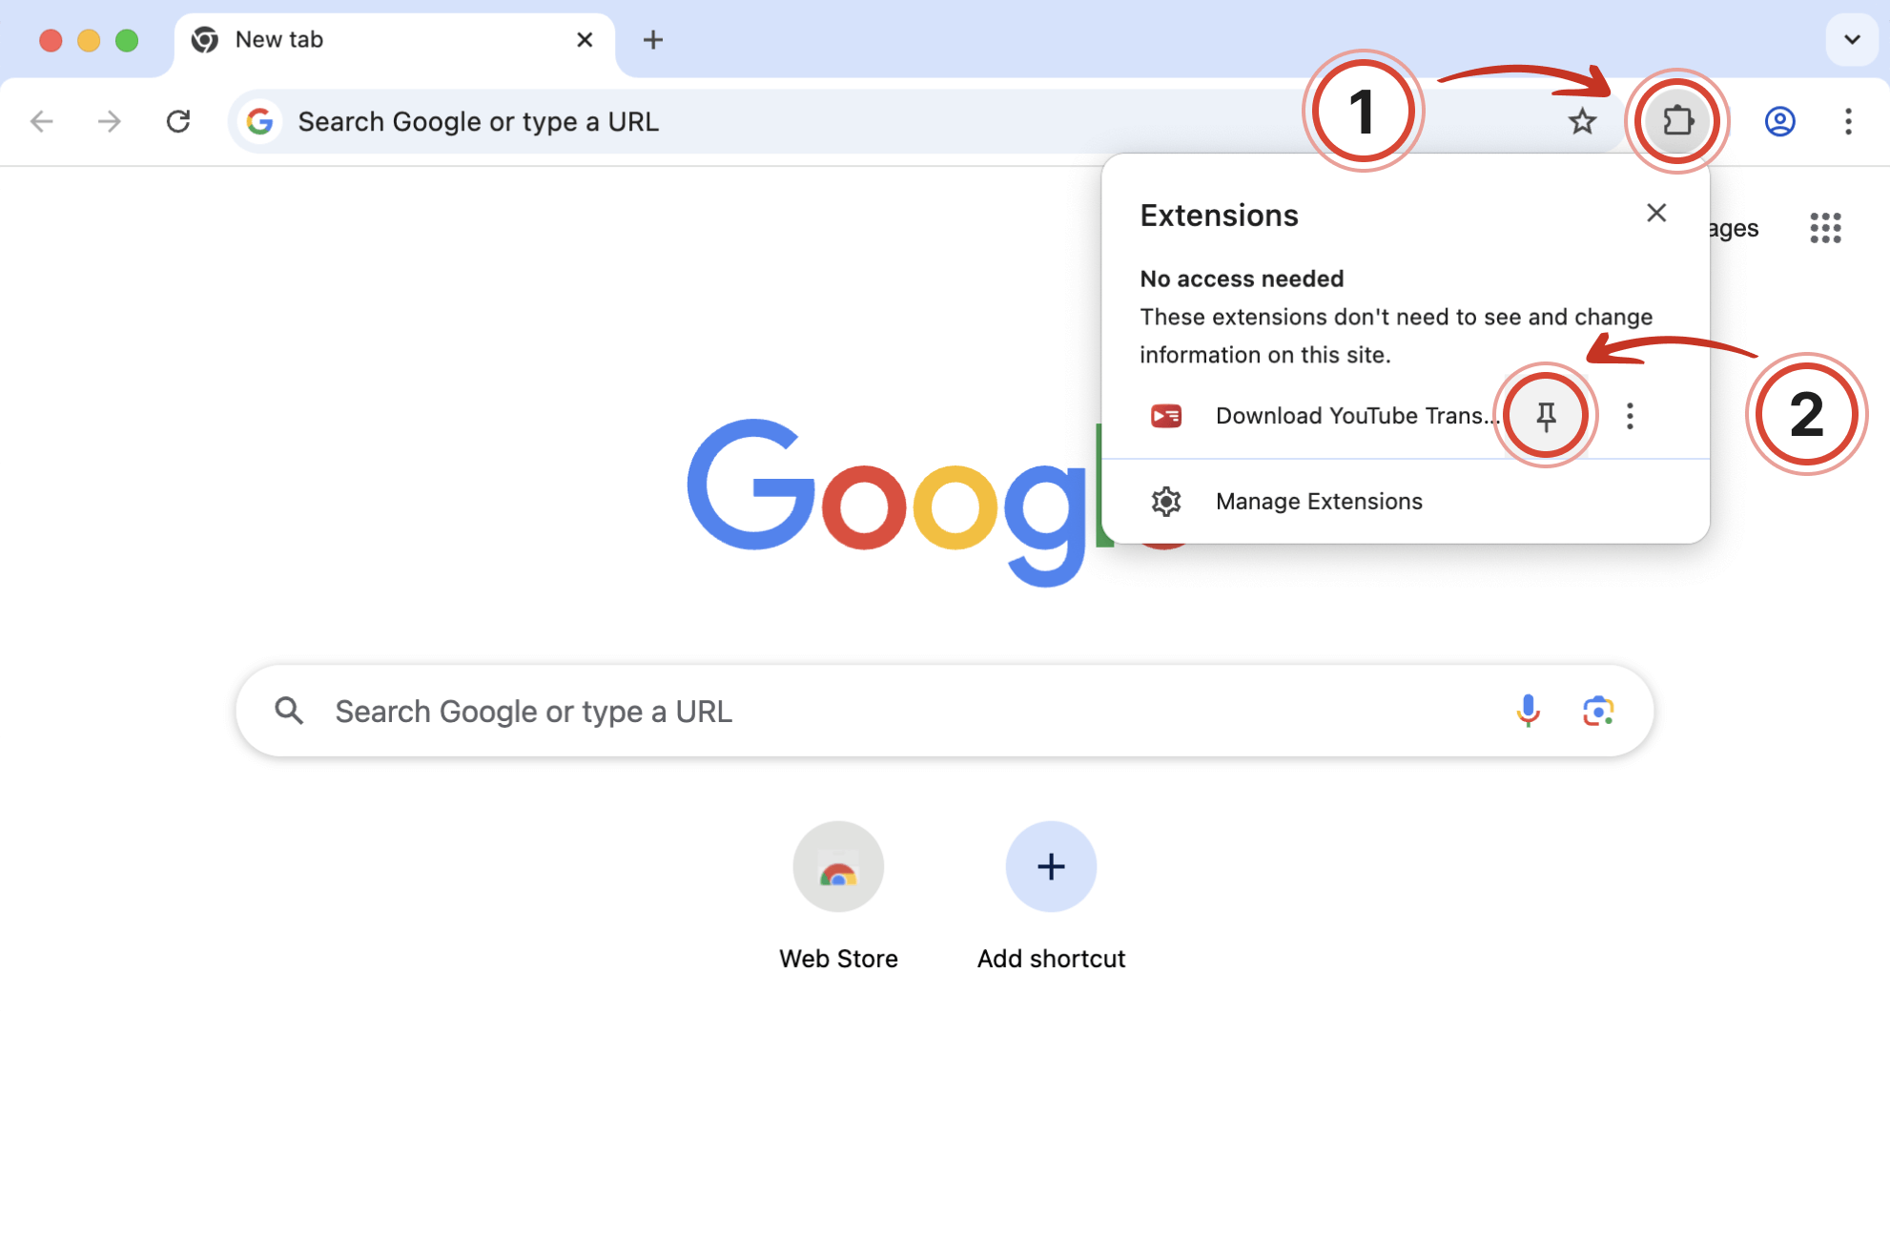This screenshot has width=1890, height=1240.
Task: Open a new tab with the plus button
Action: [x=653, y=39]
